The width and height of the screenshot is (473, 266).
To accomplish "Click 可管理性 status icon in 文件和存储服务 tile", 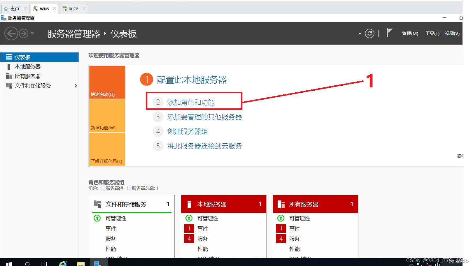I will pos(97,218).
